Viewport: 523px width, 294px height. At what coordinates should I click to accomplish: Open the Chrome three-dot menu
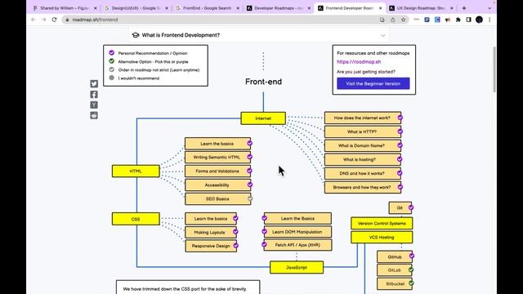coord(489,20)
